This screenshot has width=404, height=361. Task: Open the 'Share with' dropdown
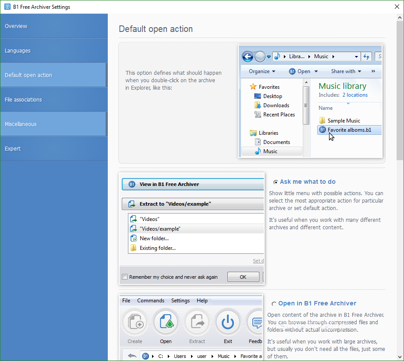[346, 71]
